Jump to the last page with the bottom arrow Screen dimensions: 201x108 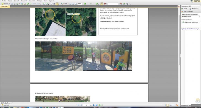(x=97, y=105)
